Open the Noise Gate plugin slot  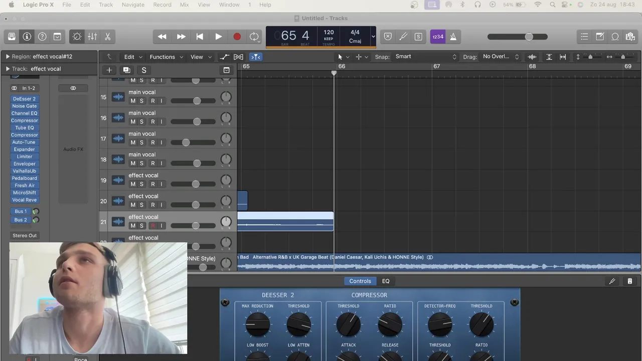24,106
